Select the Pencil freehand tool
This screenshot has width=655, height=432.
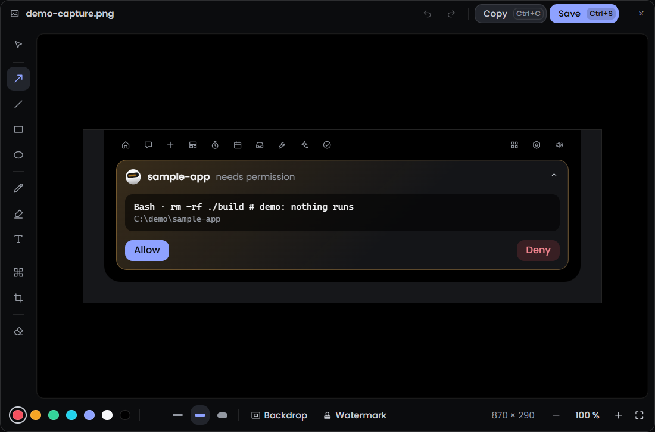[18, 188]
